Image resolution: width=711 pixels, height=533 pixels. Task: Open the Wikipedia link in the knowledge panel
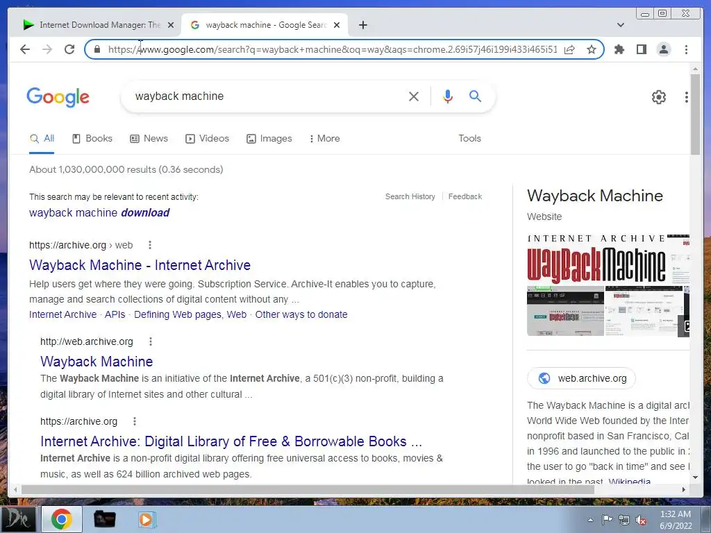pos(629,482)
